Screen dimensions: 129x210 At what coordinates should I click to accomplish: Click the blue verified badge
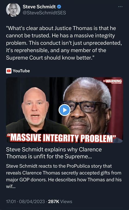click(x=59, y=7)
